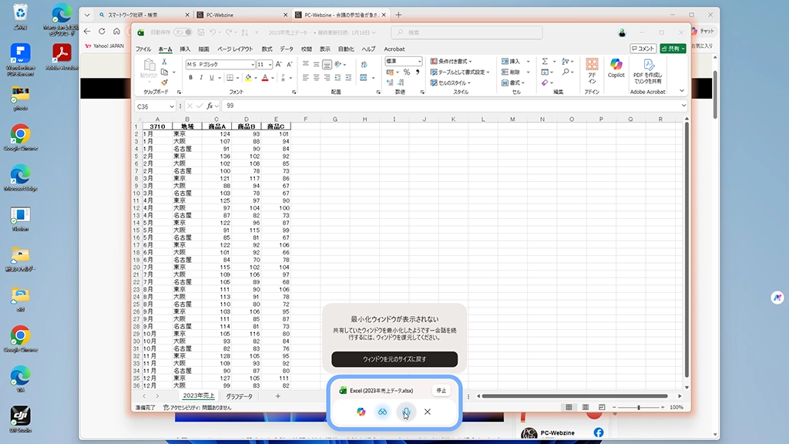Open the 数式 ribbon tab
The height and width of the screenshot is (444, 789).
[x=267, y=49]
